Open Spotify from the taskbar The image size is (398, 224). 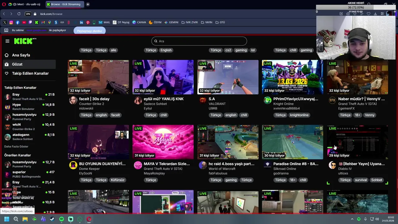[62, 219]
